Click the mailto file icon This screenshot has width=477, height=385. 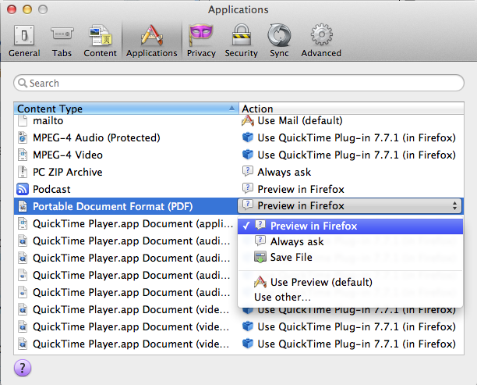[x=23, y=121]
